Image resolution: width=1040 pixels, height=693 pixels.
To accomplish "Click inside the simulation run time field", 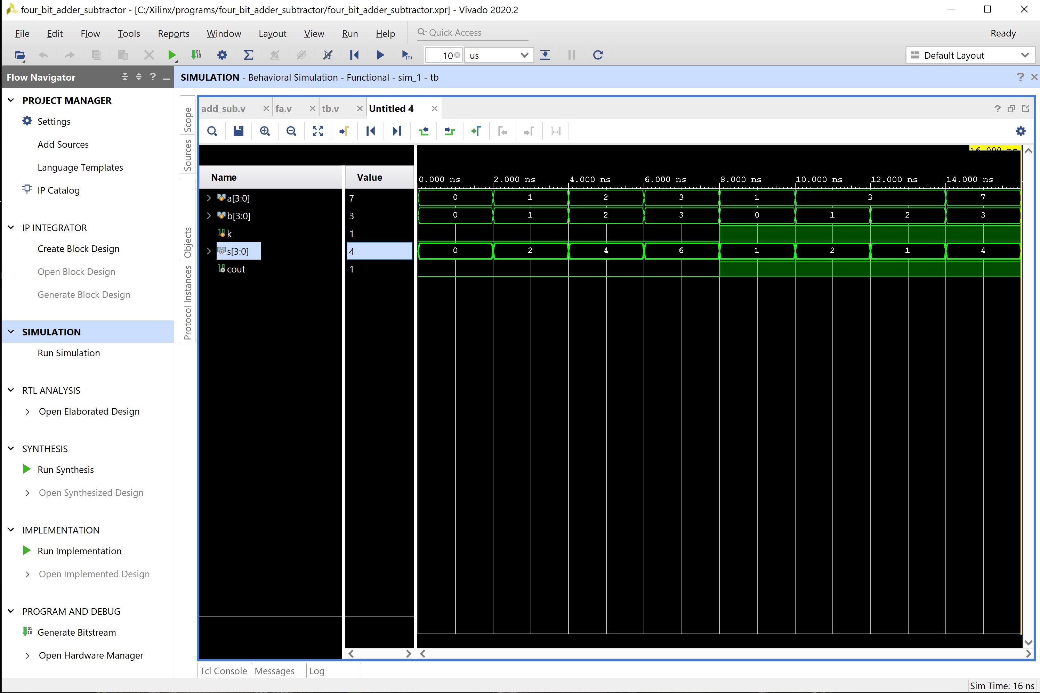I will pyautogui.click(x=440, y=55).
